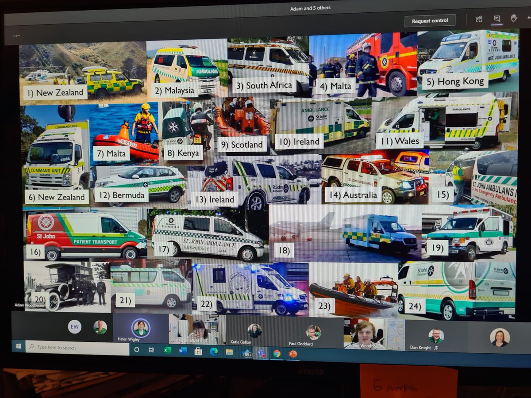531x398 pixels.
Task: Click the '10) Ireland' label
Action: 299,142
